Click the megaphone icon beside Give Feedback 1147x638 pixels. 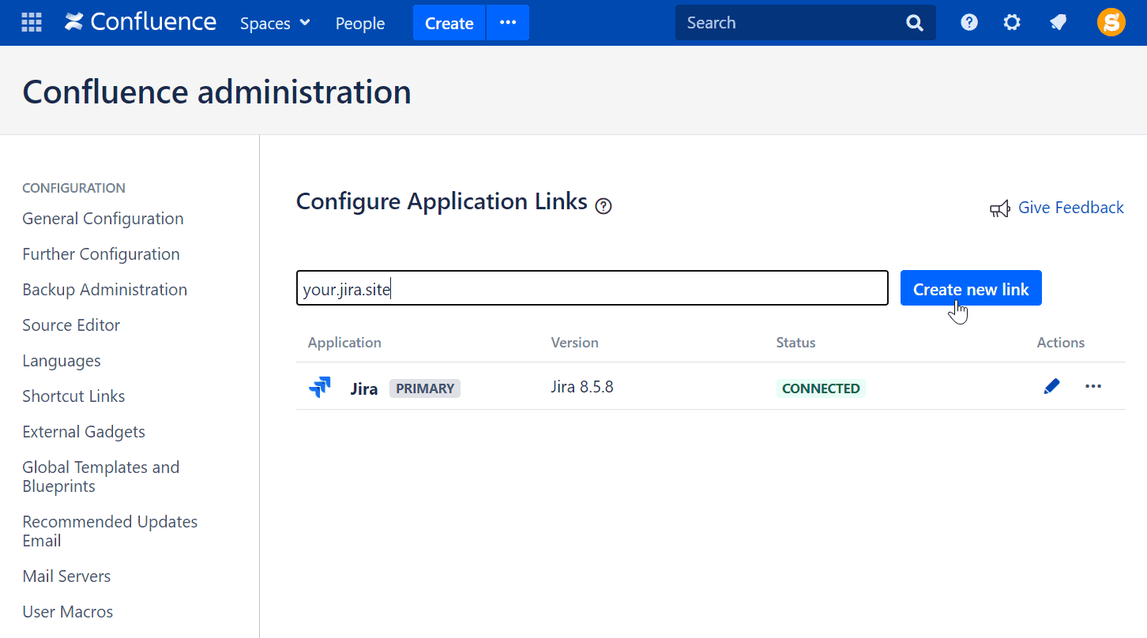999,208
